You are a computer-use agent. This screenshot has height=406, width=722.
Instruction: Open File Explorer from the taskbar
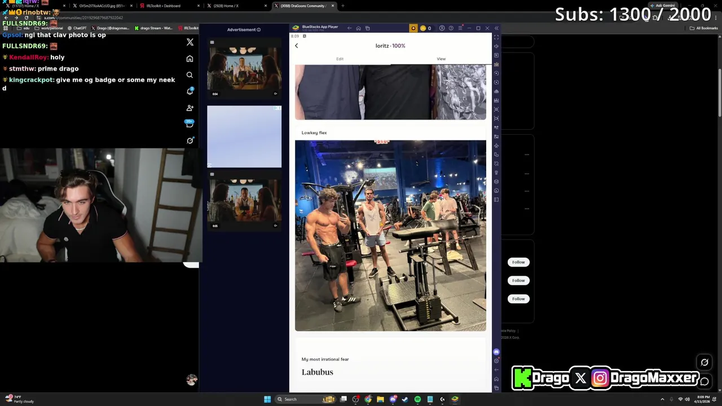click(380, 399)
